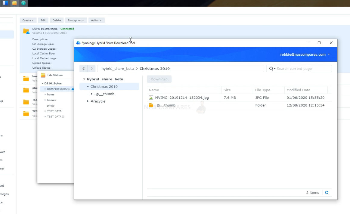Expand the #recycle tree node arrow
The width and height of the screenshot is (350, 214).
click(88, 101)
